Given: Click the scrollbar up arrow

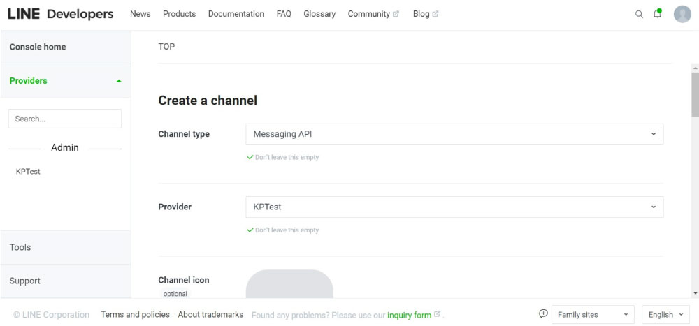Looking at the screenshot, I should point(695,68).
